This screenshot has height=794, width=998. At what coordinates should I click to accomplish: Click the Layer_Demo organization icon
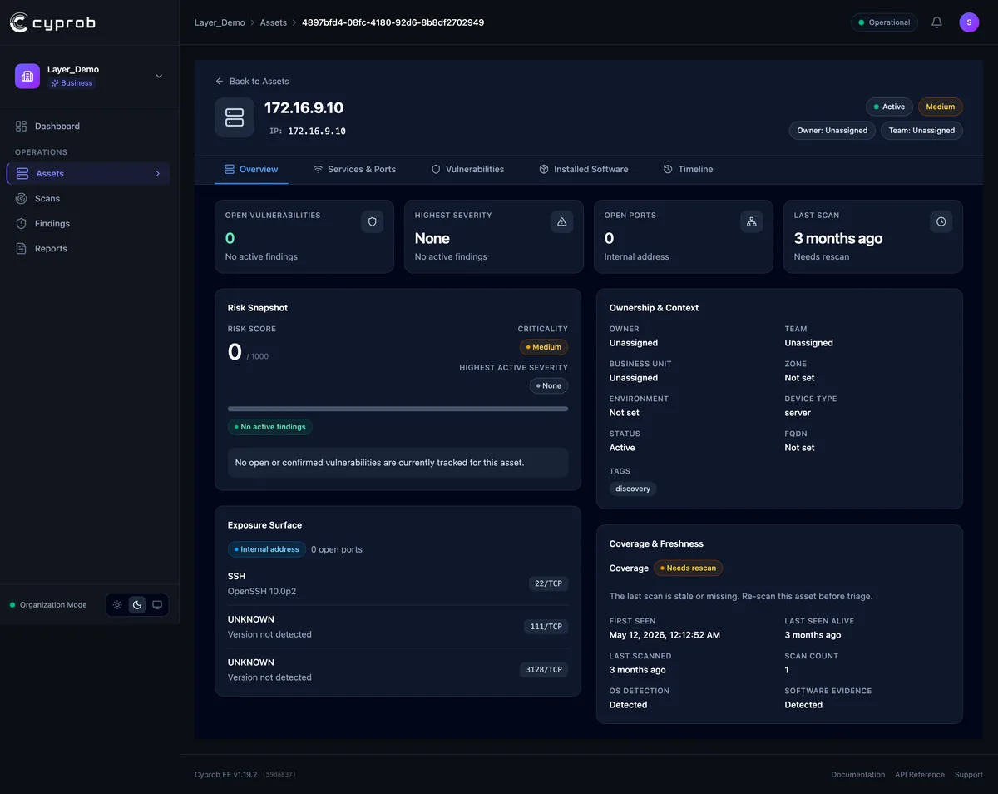tap(27, 76)
